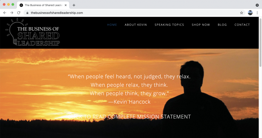This screenshot has height=138, width=262.
Task: Open the HOME menu item
Action: [112, 25]
